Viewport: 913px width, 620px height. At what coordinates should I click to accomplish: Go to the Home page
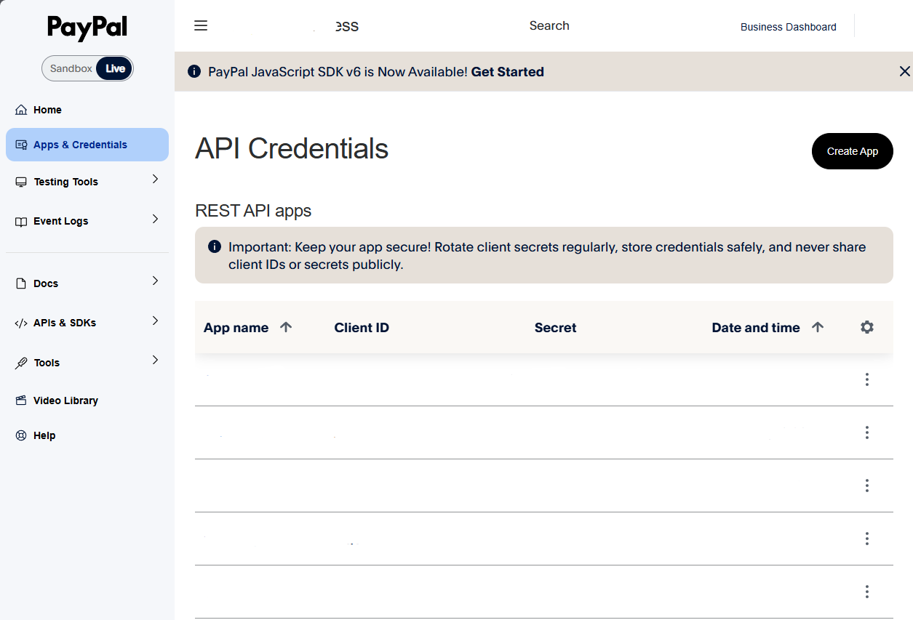pyautogui.click(x=47, y=110)
